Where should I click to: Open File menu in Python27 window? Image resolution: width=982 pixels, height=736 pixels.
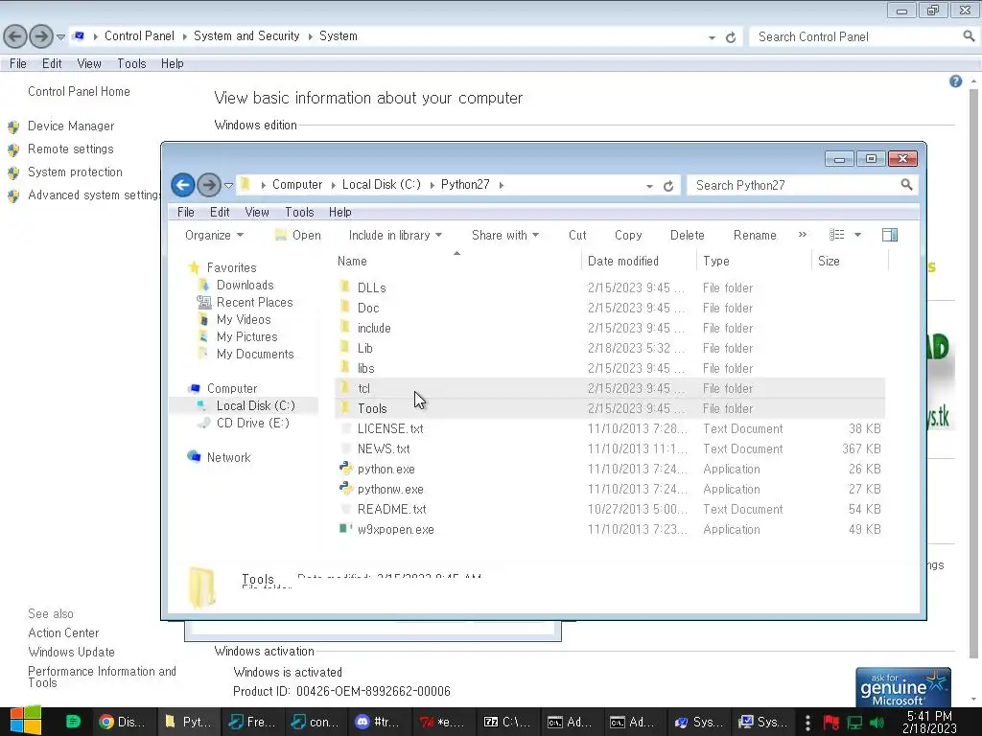[x=185, y=212]
